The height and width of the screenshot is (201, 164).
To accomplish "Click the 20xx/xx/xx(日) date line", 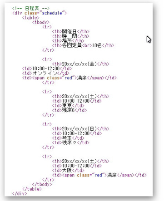I will pyautogui.click(x=80, y=128).
